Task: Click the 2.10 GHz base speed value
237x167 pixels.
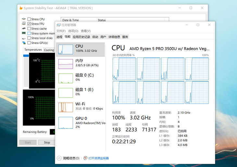Action: point(184,113)
